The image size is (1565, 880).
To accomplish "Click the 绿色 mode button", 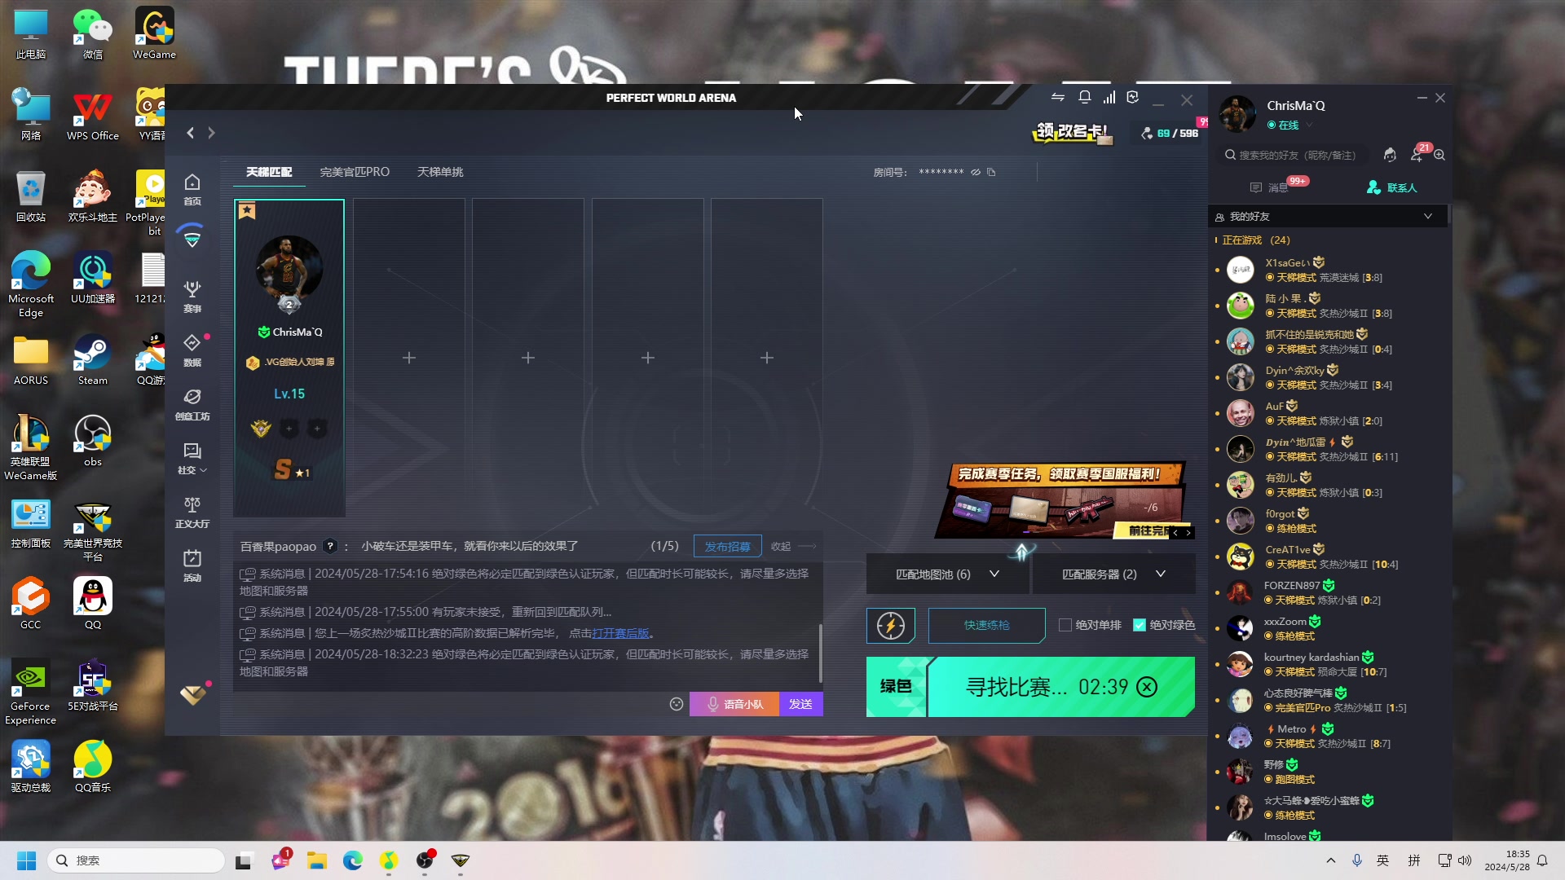I will point(896,687).
